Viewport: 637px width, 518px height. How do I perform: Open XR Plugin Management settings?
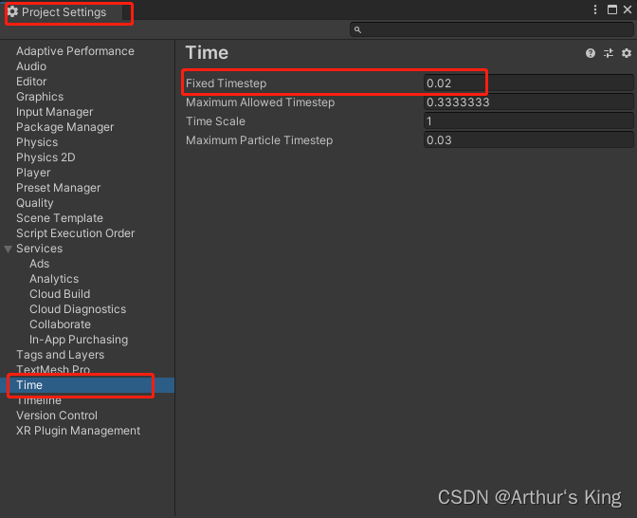(78, 431)
